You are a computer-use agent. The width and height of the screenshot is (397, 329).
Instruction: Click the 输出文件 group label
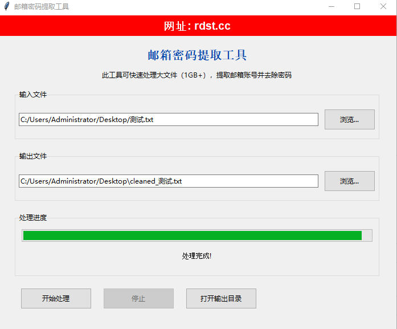coord(33,156)
